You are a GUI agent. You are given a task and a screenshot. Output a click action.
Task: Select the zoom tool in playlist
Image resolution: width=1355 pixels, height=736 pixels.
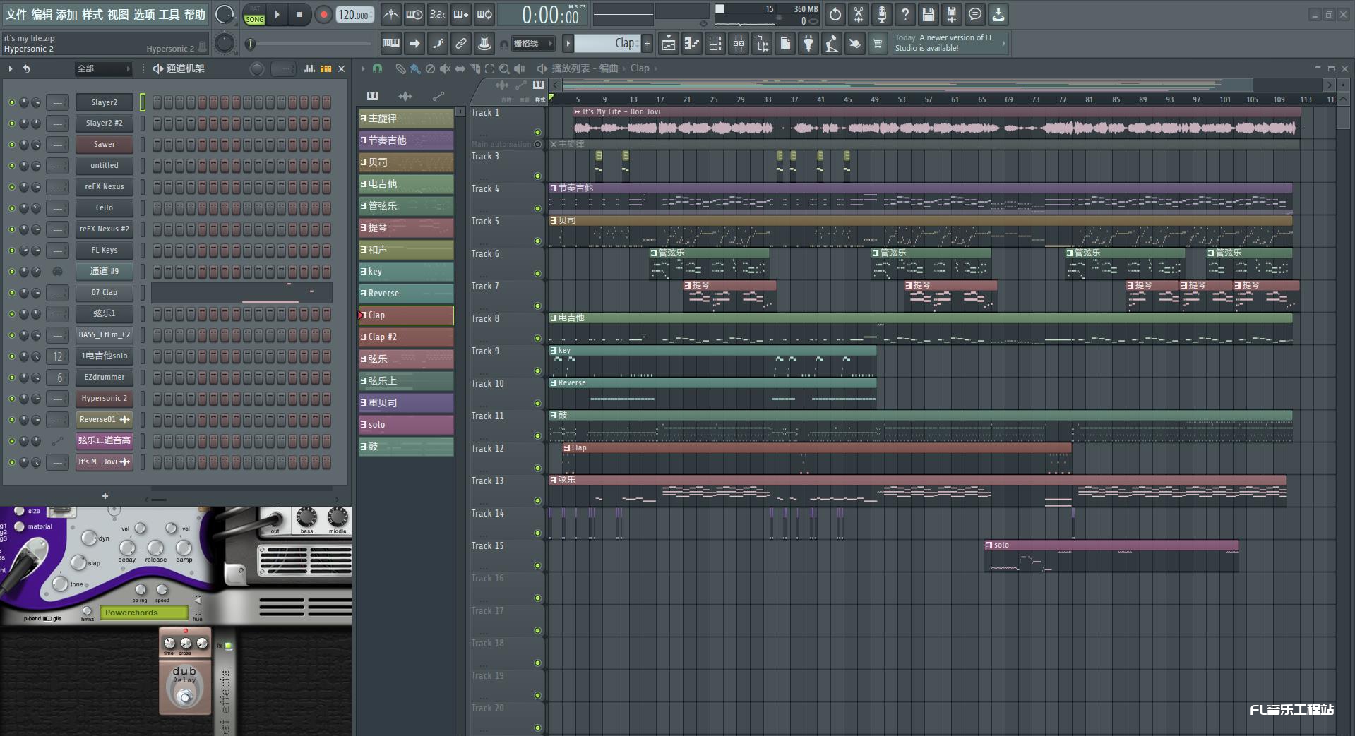point(504,68)
